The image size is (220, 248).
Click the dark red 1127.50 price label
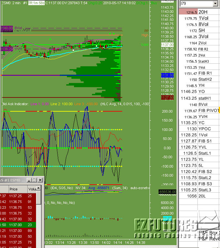pos(167,97)
